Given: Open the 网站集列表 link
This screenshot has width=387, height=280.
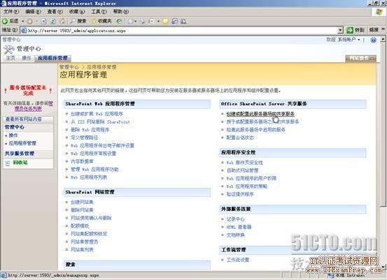Looking at the screenshot, I should coord(82,250).
